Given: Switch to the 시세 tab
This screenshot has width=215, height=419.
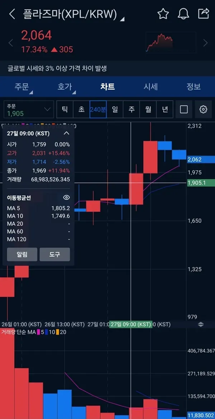Looking at the screenshot, I should (150, 87).
